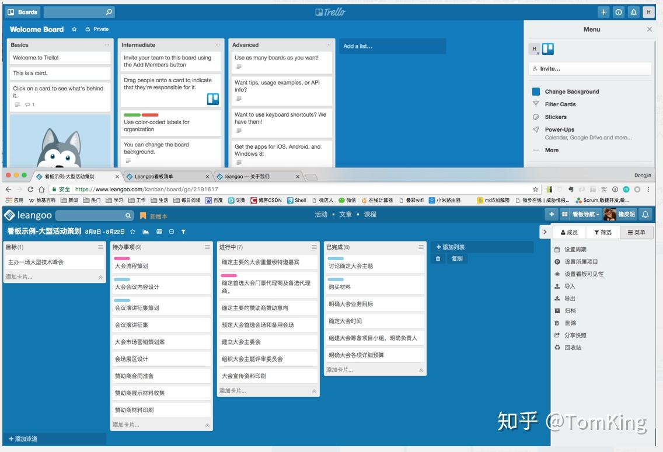Open 已完成 list menu icon
The height and width of the screenshot is (452, 663).
tap(421, 247)
